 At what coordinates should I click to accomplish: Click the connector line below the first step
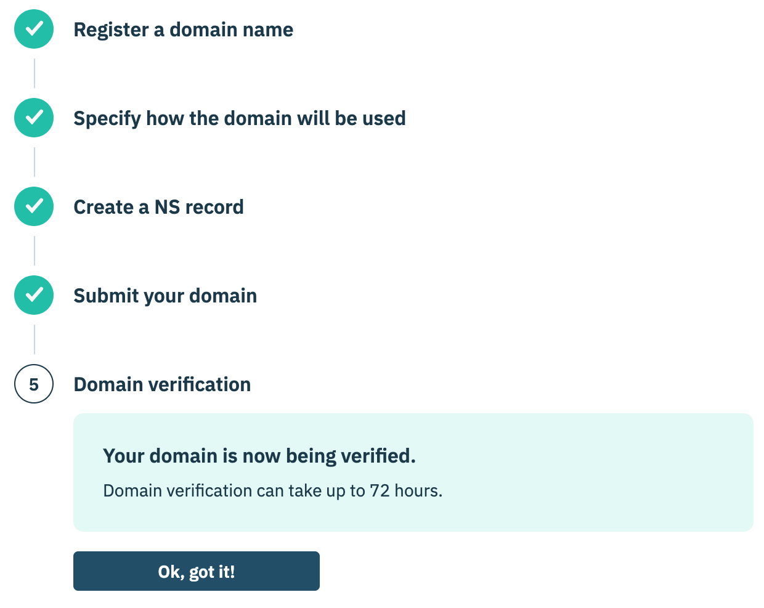35,73
